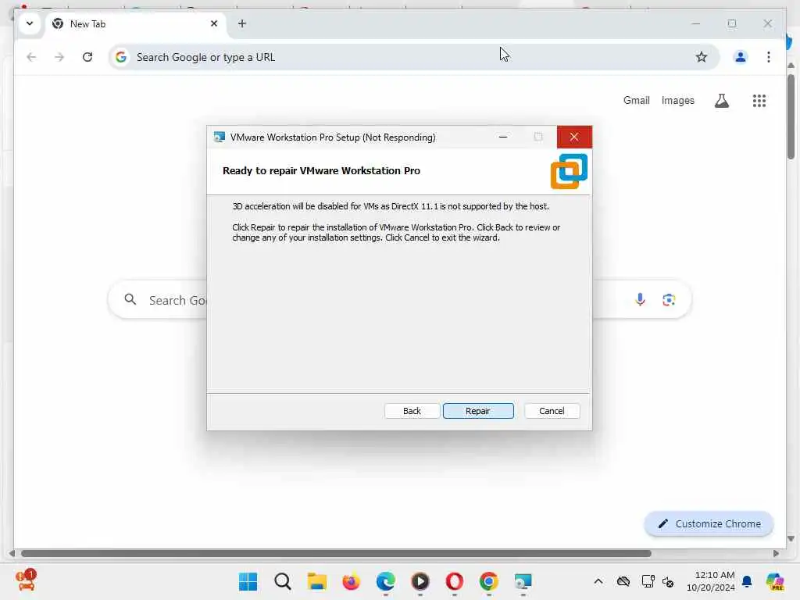This screenshot has height=600, width=800.
Task: Close the VMware Setup dialog with red X
Action: [x=574, y=137]
